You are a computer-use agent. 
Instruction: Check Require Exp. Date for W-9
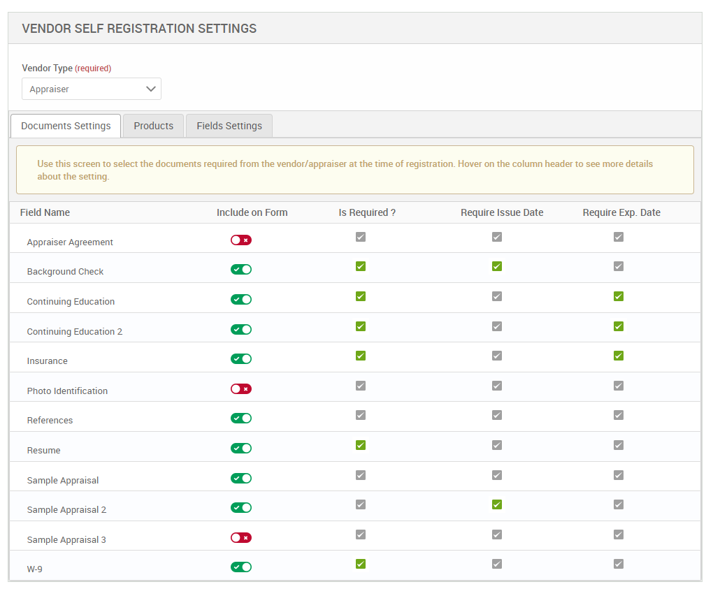(619, 564)
